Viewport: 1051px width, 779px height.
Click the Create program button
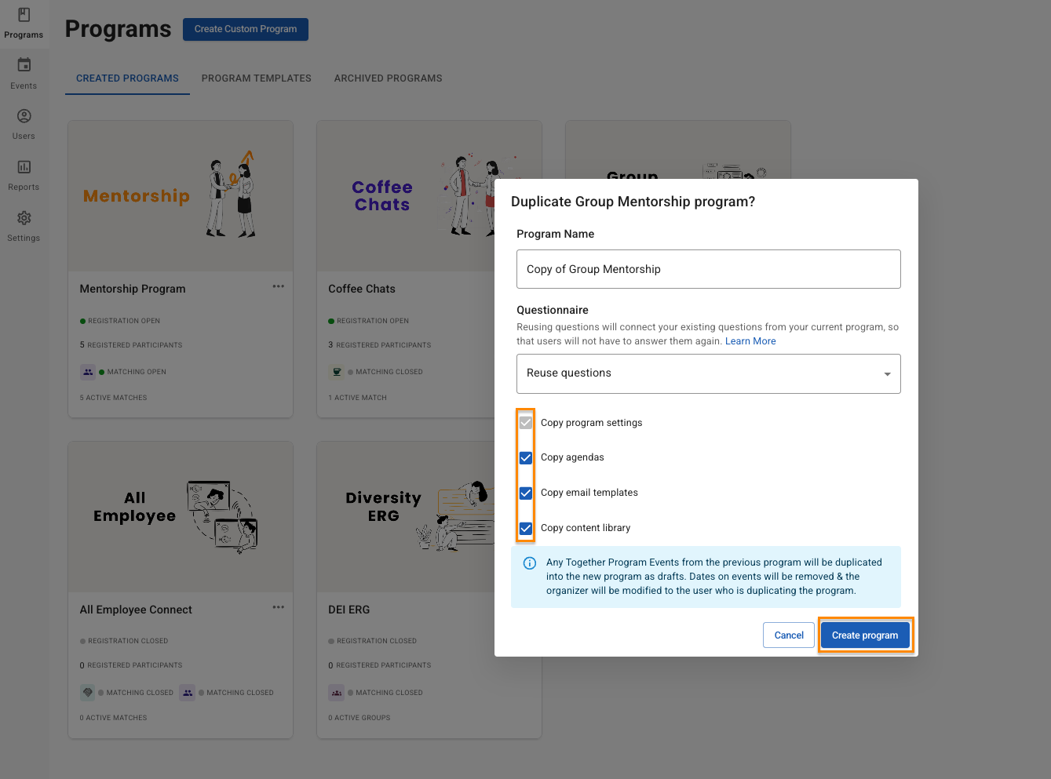click(865, 635)
